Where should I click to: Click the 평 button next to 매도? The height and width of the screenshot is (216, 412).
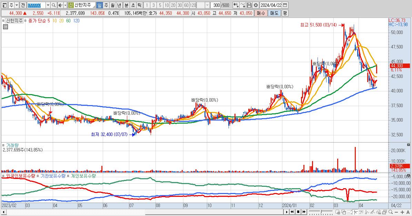[285, 13]
